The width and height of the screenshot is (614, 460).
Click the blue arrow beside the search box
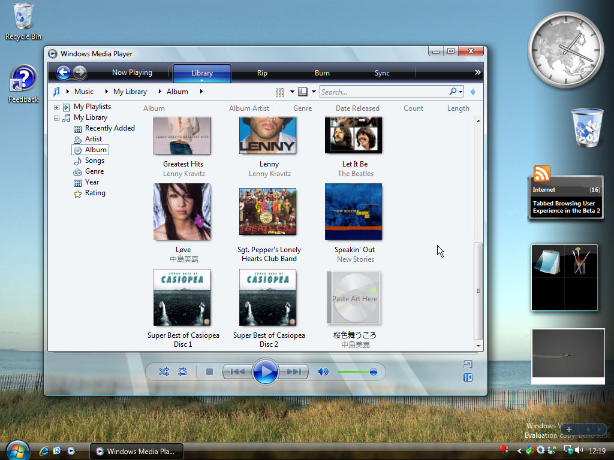point(472,92)
